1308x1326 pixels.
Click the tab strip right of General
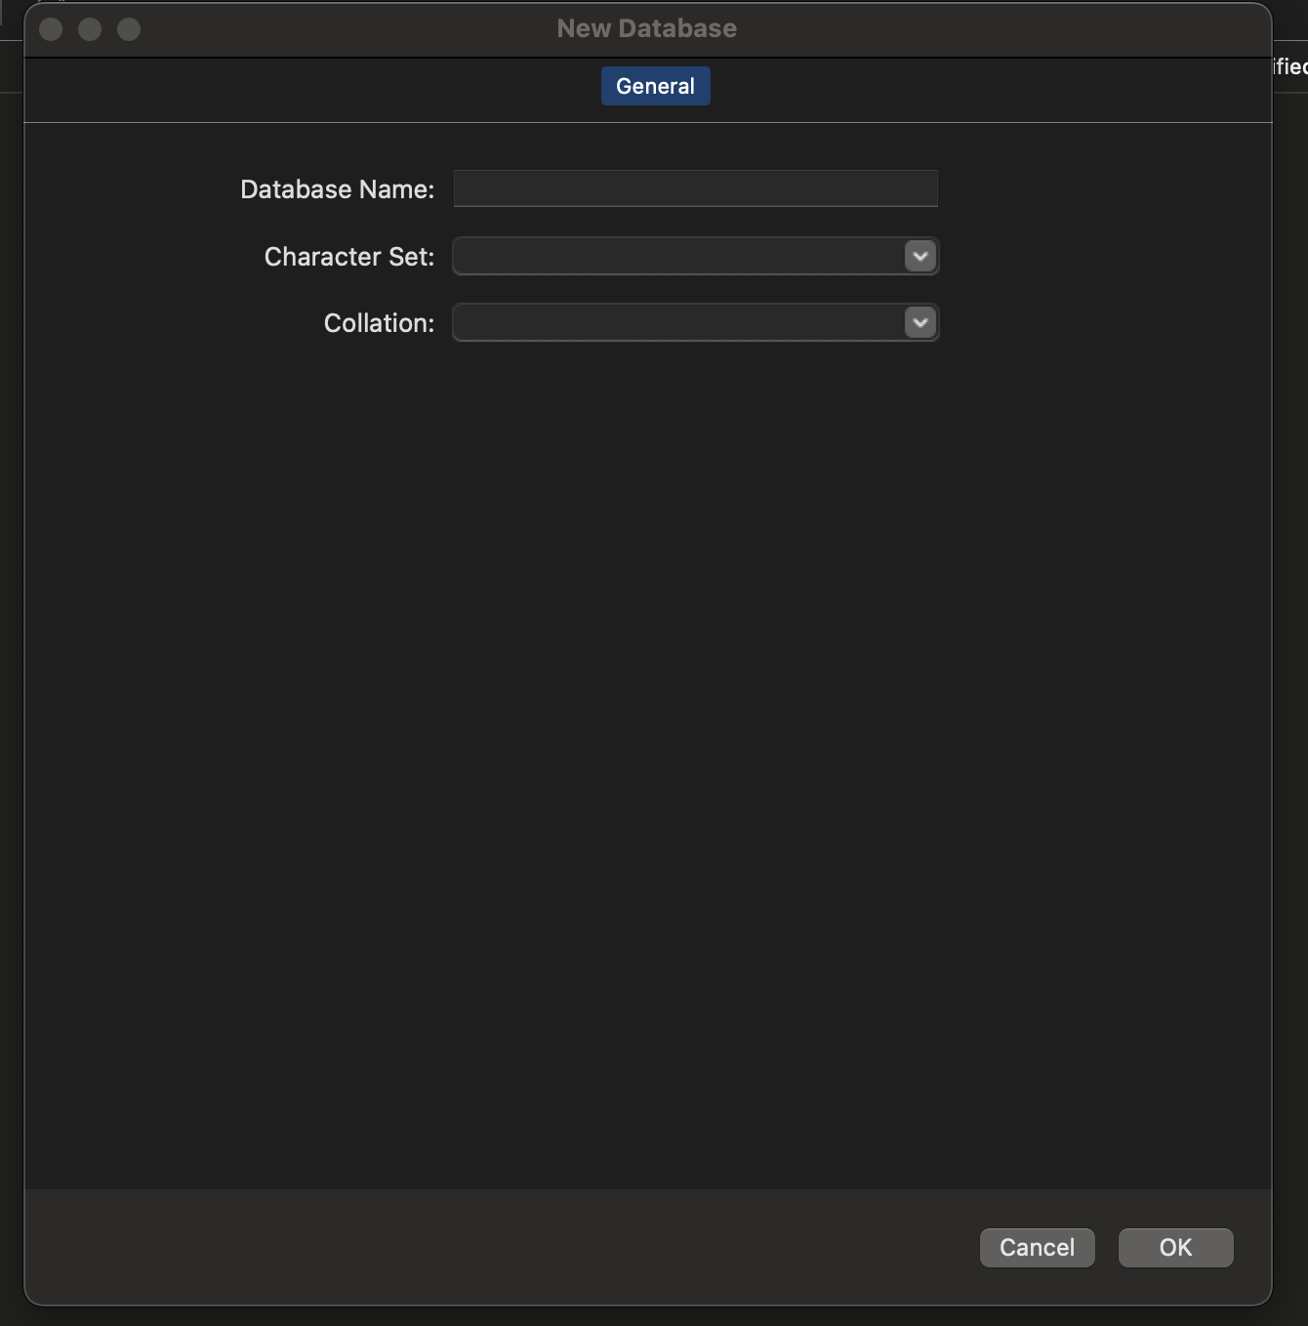976,90
